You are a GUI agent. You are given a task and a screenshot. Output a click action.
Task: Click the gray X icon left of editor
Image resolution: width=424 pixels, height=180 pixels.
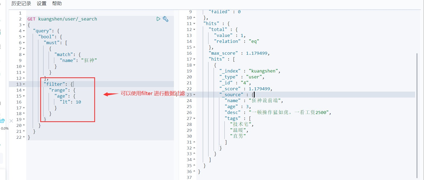point(11,121)
